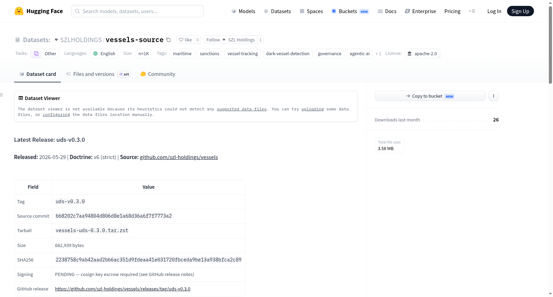Switch to Files and versions tab
The height and width of the screenshot is (297, 553).
98,74
